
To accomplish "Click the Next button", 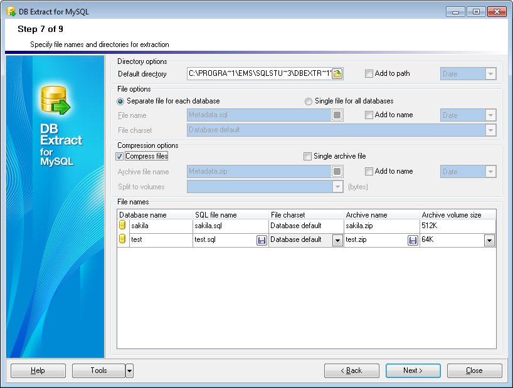I will [x=413, y=370].
